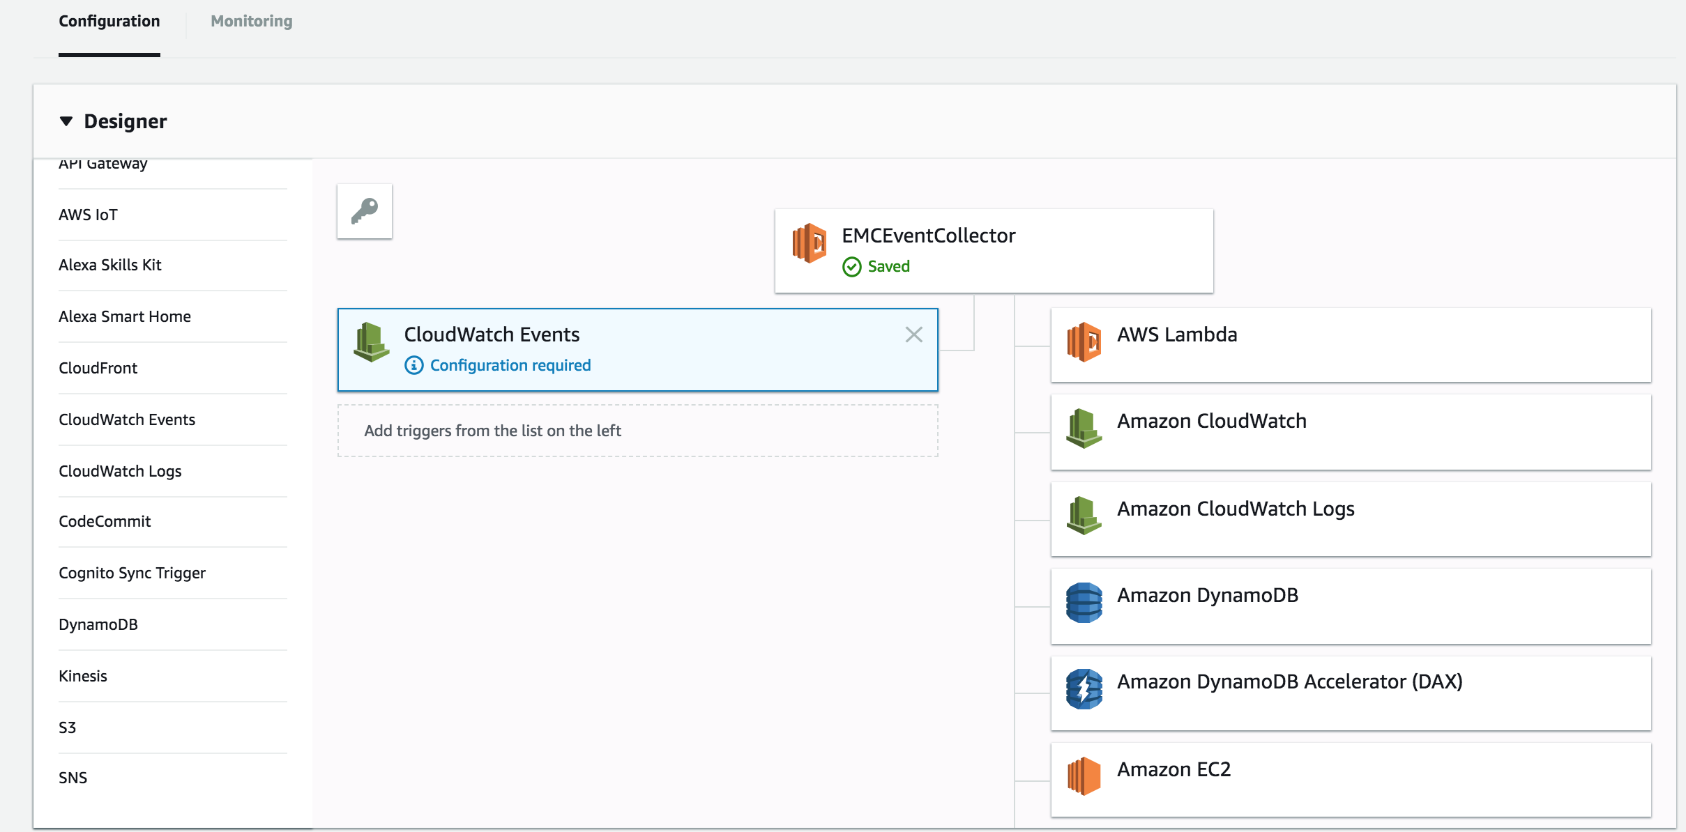Image resolution: width=1686 pixels, height=832 pixels.
Task: Click the Amazon CloudWatch Logs icon
Action: point(1084,516)
